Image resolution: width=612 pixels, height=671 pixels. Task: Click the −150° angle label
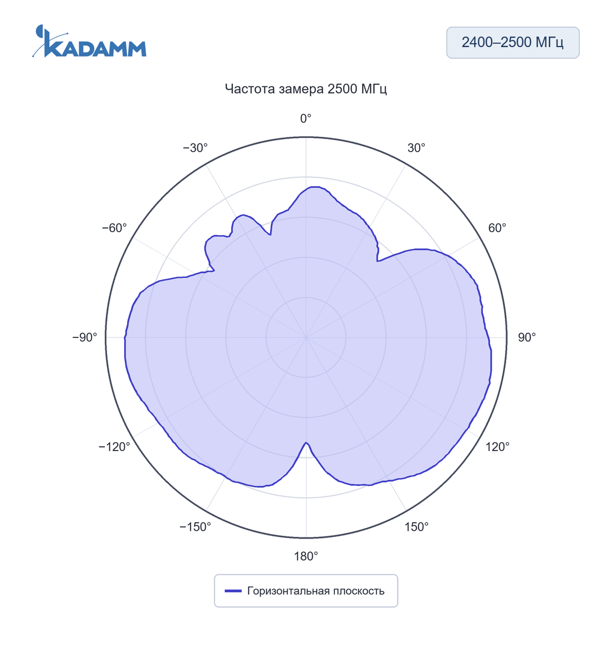pyautogui.click(x=195, y=527)
